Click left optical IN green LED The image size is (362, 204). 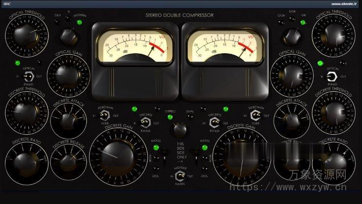pos(18,63)
